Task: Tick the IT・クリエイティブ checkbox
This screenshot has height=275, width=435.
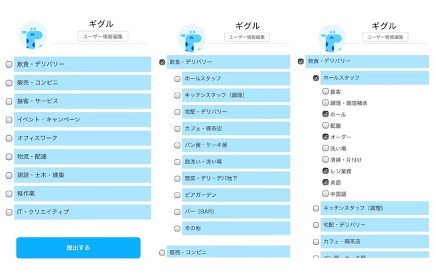Action: (9, 212)
